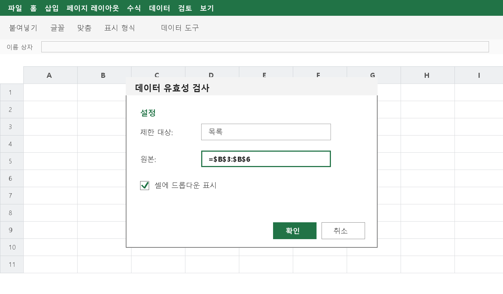Confirm with the 확인 button
The height and width of the screenshot is (294, 503).
[x=295, y=231]
